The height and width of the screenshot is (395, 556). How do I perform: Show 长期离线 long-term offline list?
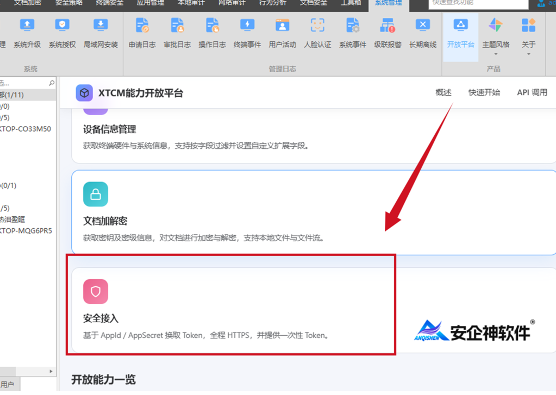pyautogui.click(x=423, y=33)
